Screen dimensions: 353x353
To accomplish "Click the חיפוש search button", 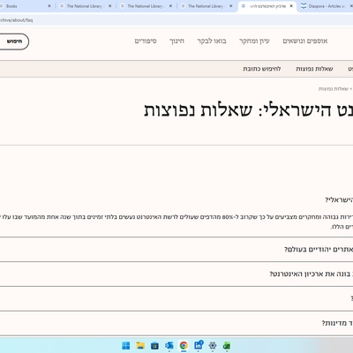I will tap(14, 41).
